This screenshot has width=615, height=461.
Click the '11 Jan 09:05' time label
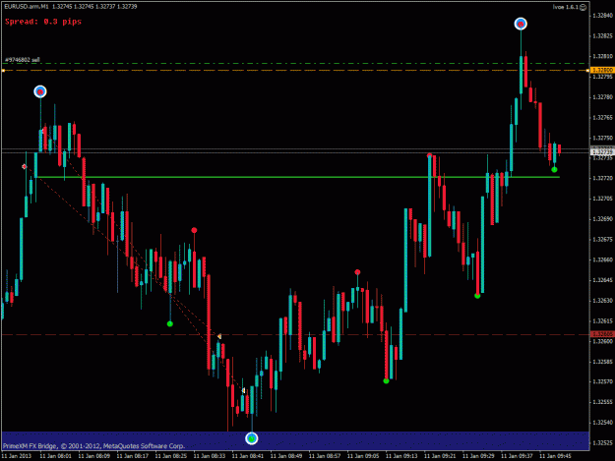363,456
